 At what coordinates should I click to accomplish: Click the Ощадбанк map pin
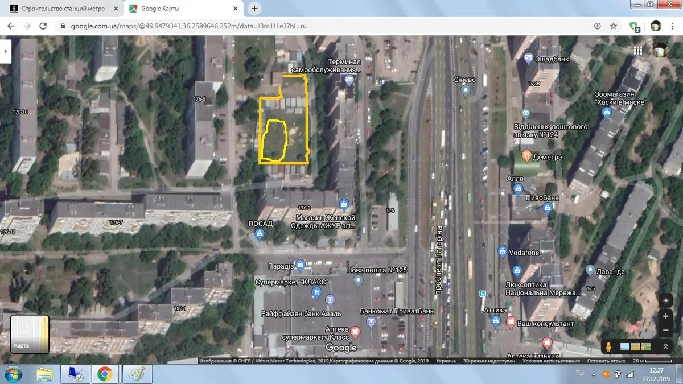tap(528, 59)
